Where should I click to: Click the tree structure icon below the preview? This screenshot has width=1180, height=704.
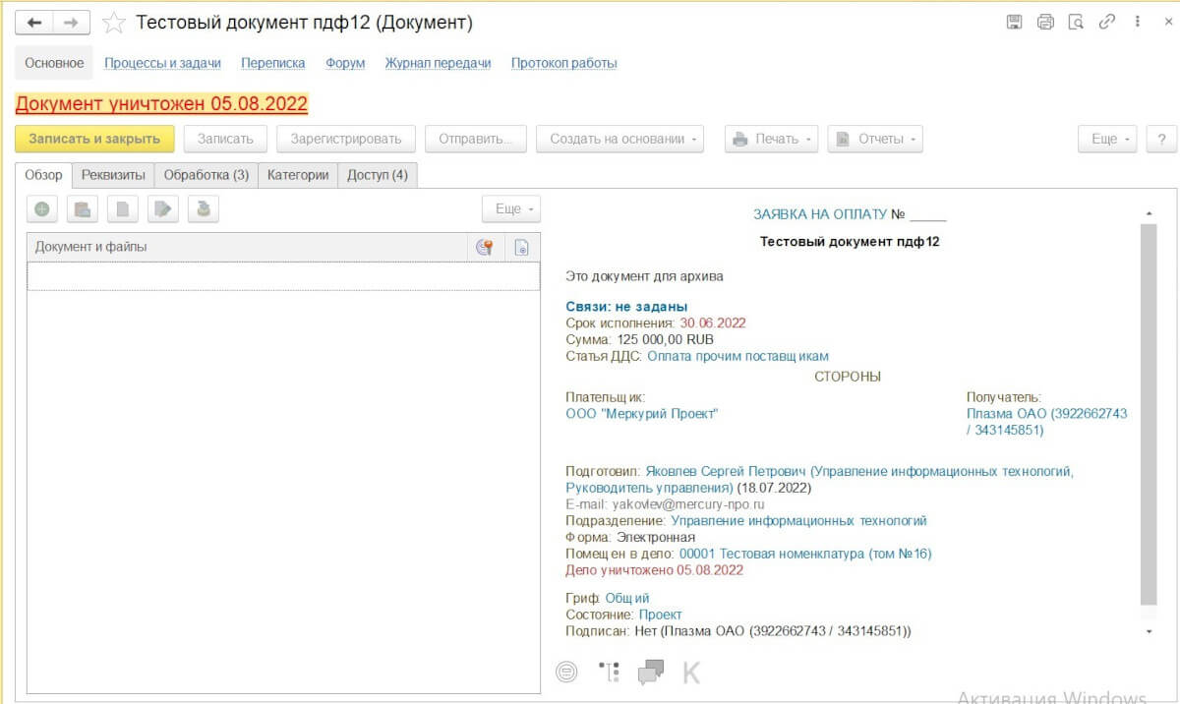tap(610, 673)
